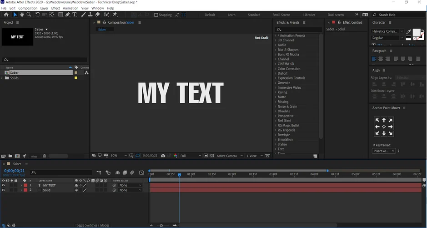
Task: Enable the Snapping checkbox
Action: (x=156, y=15)
